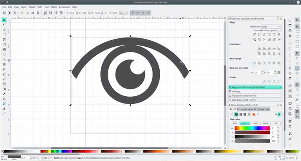This screenshot has height=161, width=301.
Task: Open the Capa 1 layer dropdown
Action: tap(47, 158)
